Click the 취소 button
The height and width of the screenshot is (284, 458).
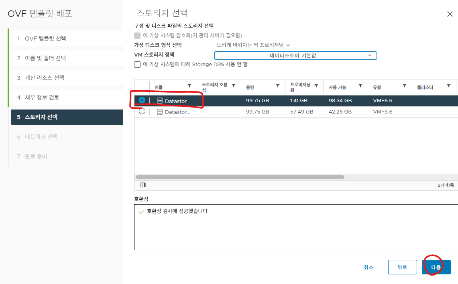click(368, 267)
